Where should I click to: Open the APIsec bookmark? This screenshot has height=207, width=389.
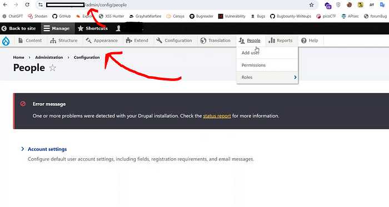(x=350, y=16)
